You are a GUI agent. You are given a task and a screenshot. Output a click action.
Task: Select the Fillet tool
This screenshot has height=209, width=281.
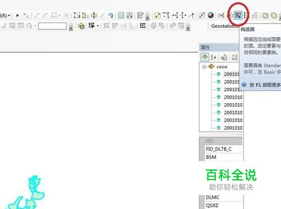[x=166, y=15]
